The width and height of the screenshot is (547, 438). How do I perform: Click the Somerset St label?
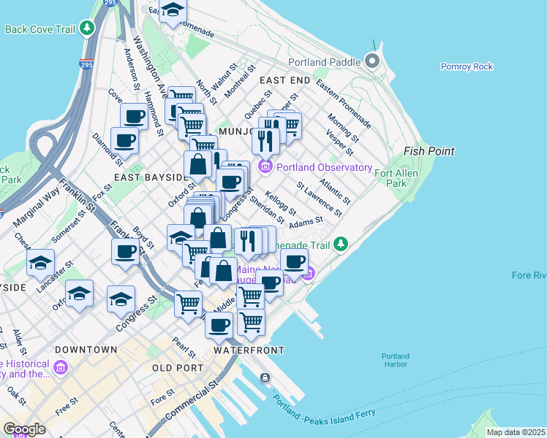pyautogui.click(x=68, y=226)
